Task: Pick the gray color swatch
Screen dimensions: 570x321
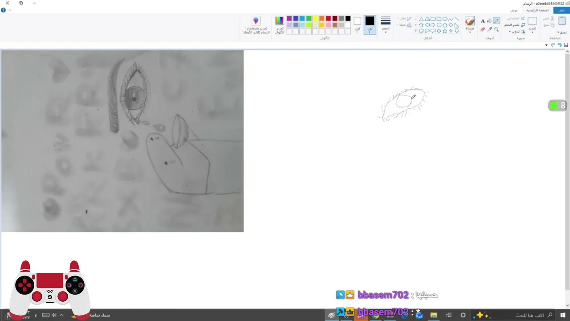Action: coord(341,18)
